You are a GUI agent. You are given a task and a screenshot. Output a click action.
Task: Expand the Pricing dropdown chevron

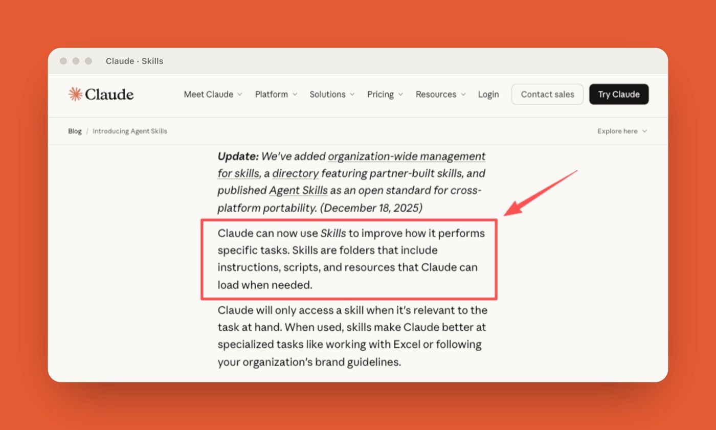coord(400,95)
